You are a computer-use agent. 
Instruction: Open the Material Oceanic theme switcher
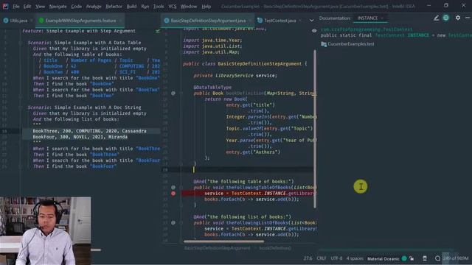pyautogui.click(x=383, y=258)
